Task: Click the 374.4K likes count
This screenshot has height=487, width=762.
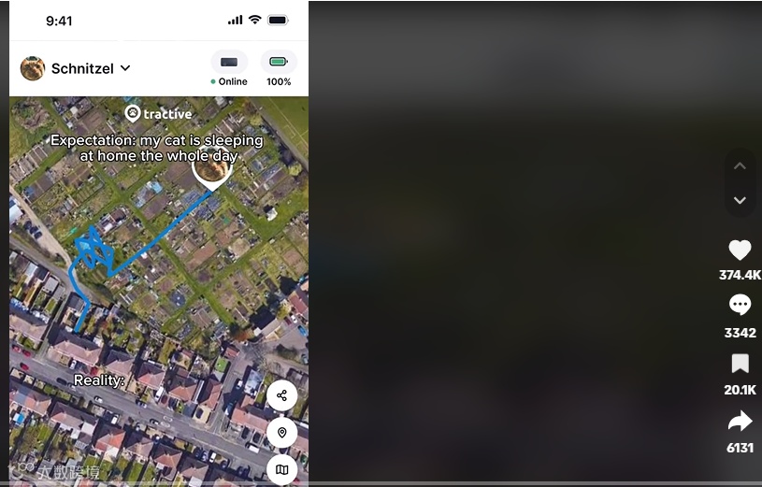Action: (x=740, y=275)
